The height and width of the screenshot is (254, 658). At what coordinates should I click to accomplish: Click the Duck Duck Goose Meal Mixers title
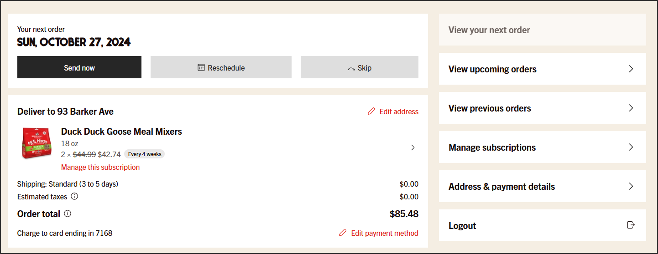121,132
